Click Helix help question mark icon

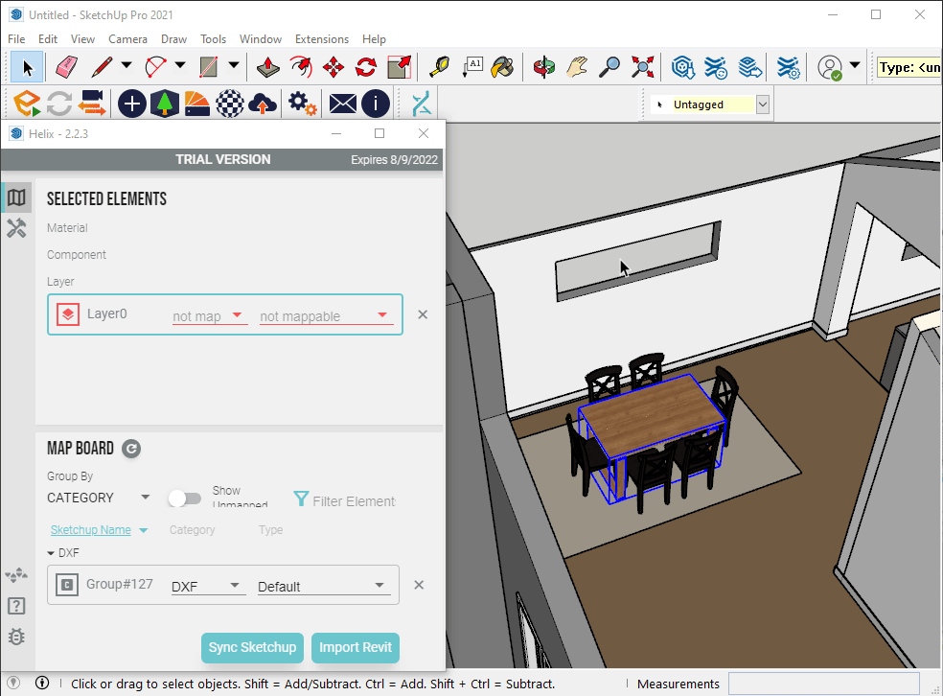click(16, 605)
